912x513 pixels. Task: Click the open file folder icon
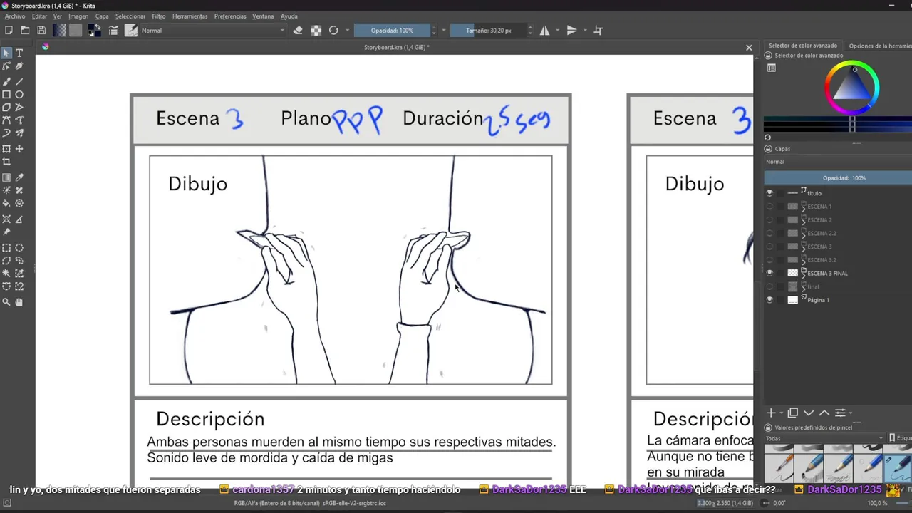pos(25,31)
